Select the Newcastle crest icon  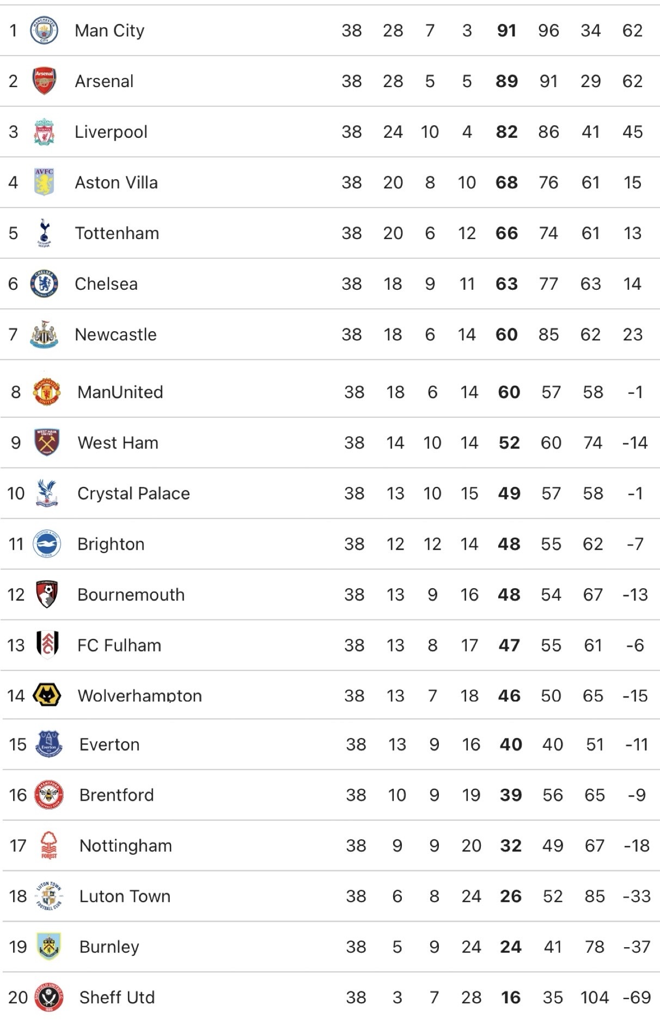[x=44, y=334]
